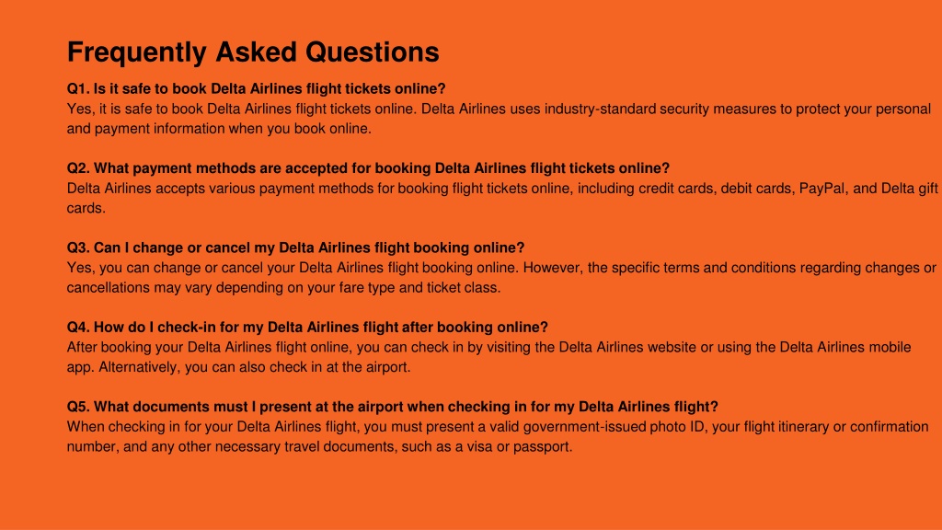Select the Q5 documents at airport question
The image size is (942, 530).
(x=392, y=407)
